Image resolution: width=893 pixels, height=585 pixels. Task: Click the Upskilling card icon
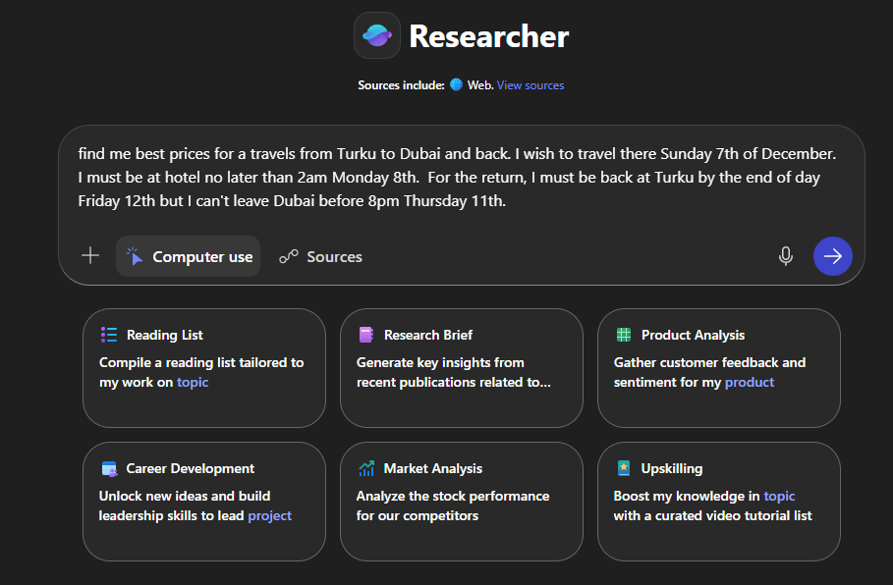coord(624,468)
